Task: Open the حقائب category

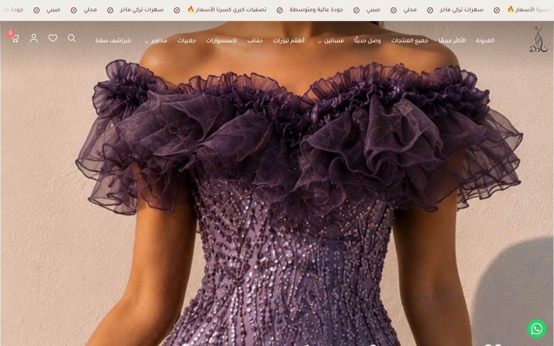Action: click(x=255, y=41)
